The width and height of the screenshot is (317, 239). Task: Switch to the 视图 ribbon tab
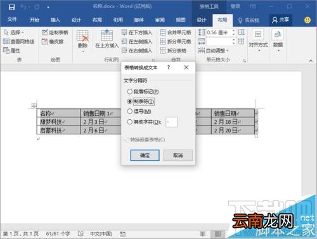click(181, 20)
